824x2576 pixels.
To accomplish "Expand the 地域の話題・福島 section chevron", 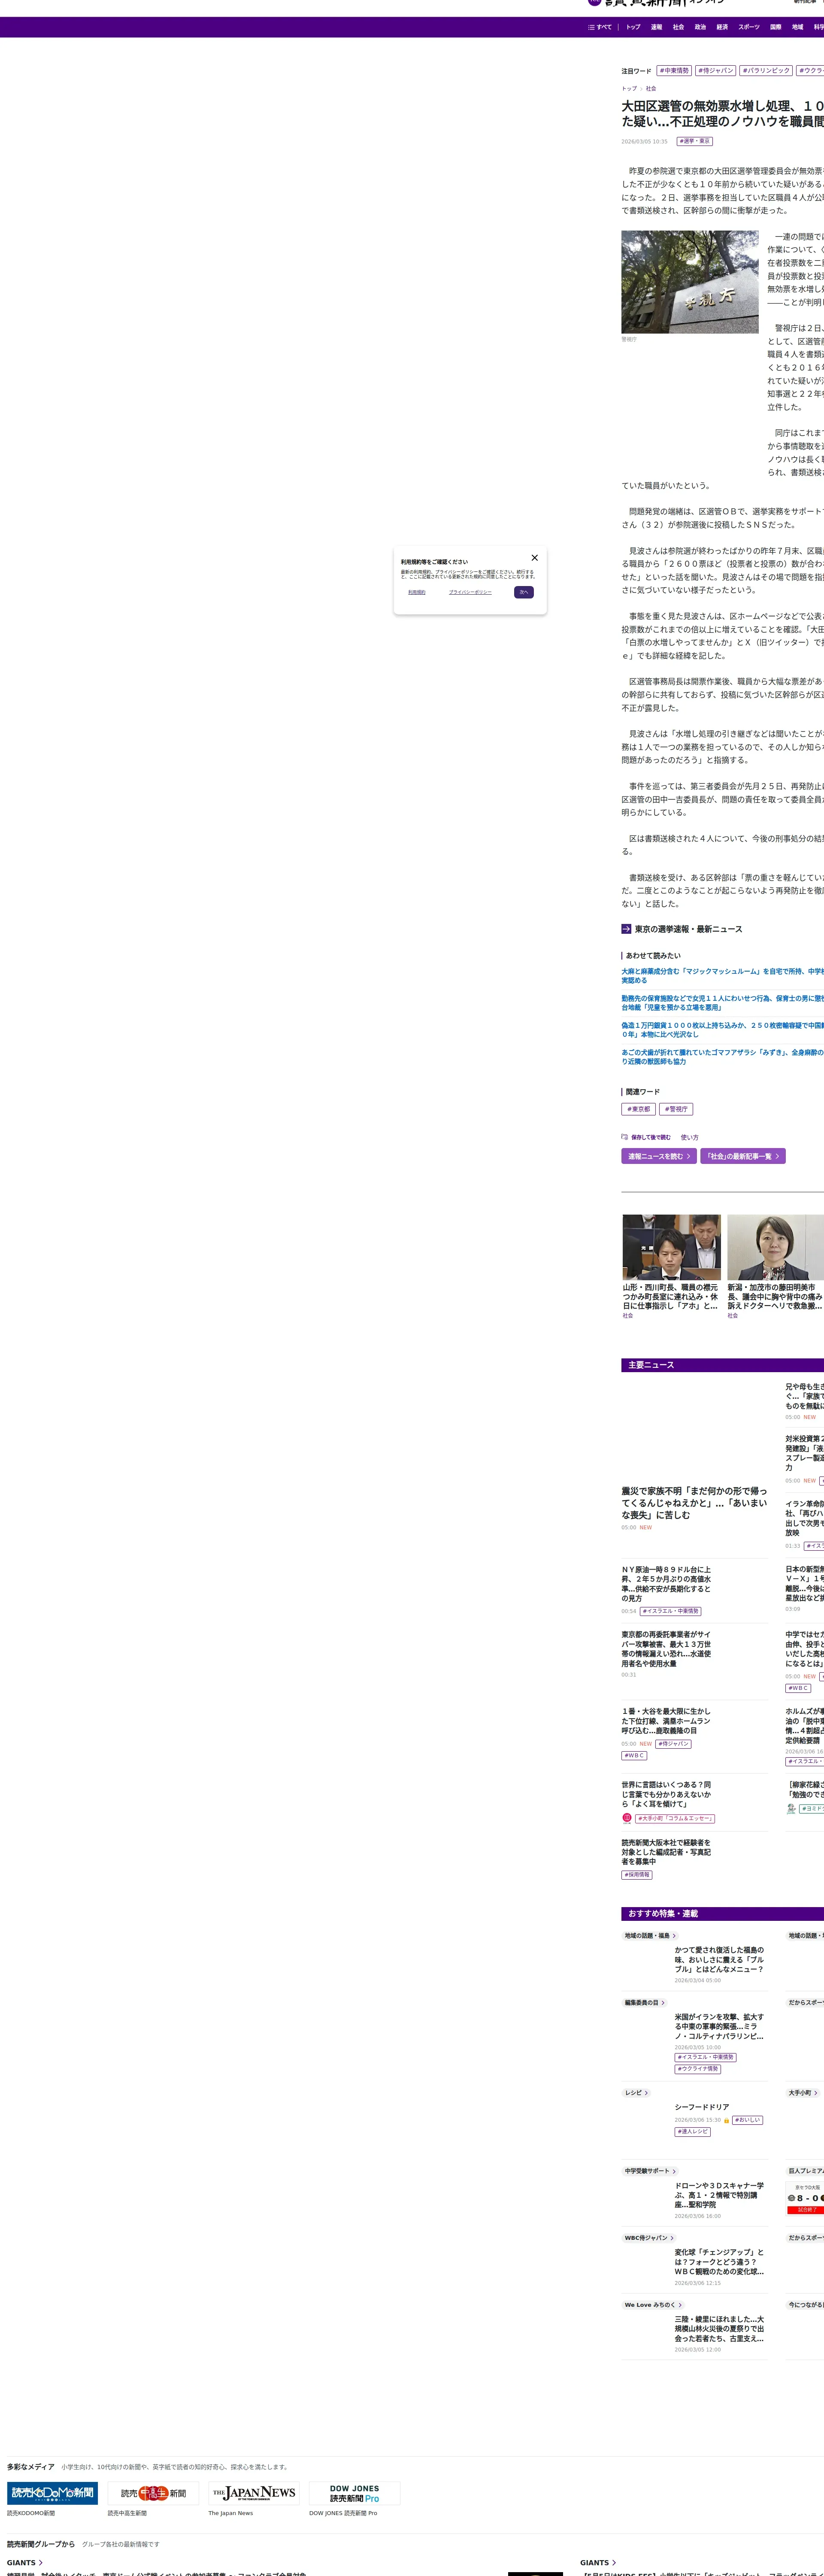I will click(x=674, y=1936).
